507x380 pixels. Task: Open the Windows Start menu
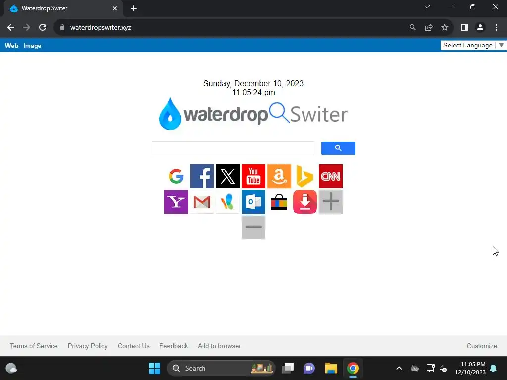point(154,368)
